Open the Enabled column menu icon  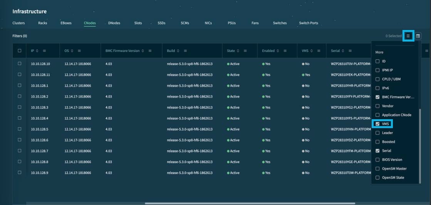285,51
